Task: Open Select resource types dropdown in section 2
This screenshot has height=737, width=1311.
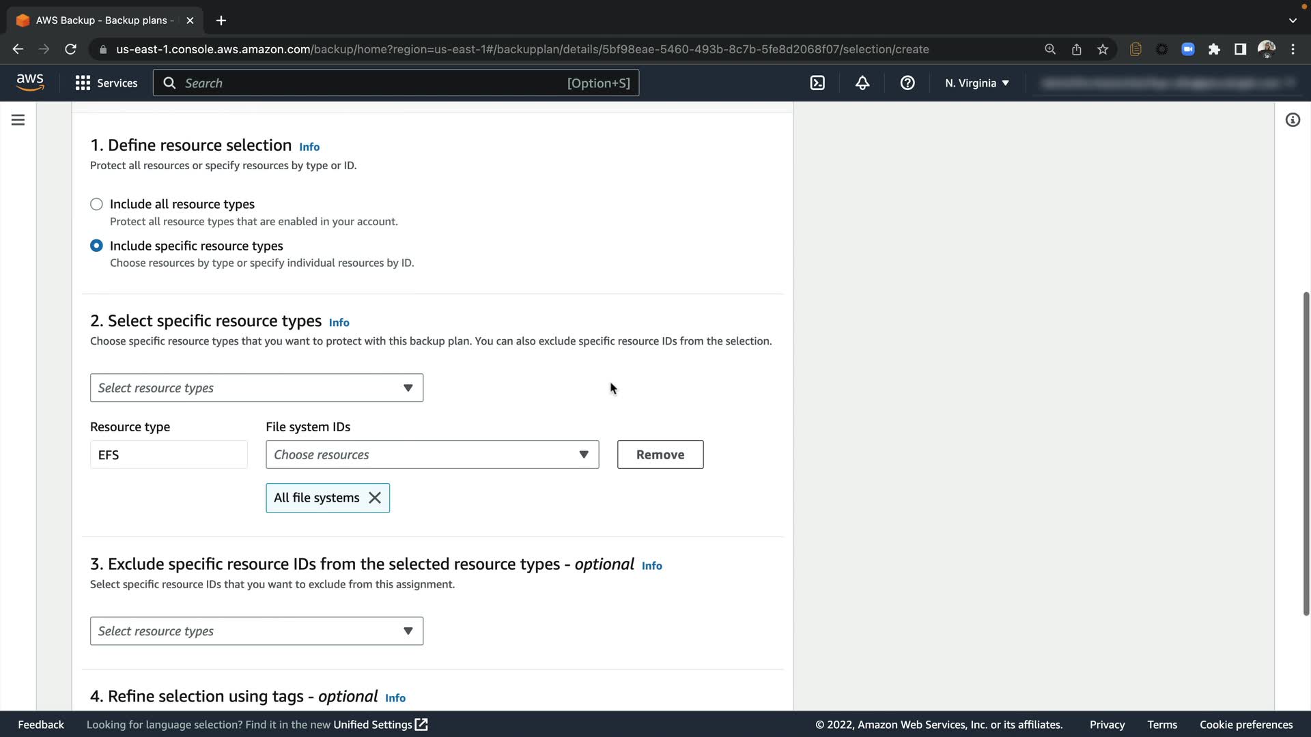Action: click(256, 388)
